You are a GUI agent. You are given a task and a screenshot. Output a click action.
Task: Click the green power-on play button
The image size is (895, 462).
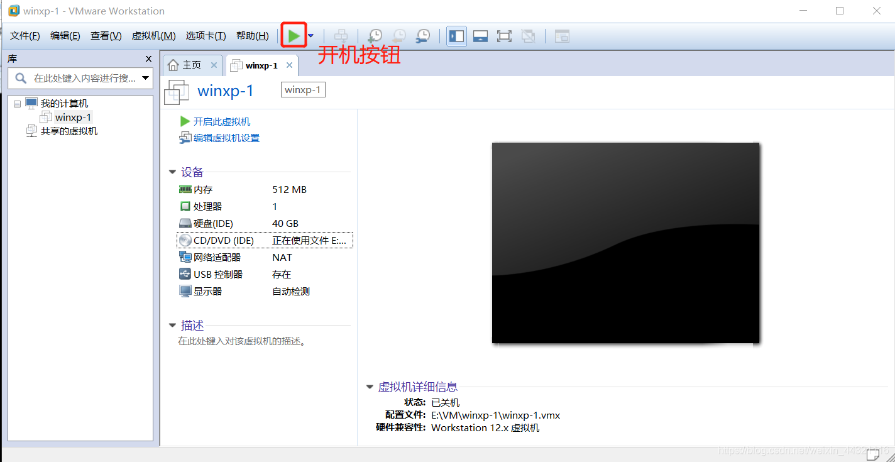point(294,36)
